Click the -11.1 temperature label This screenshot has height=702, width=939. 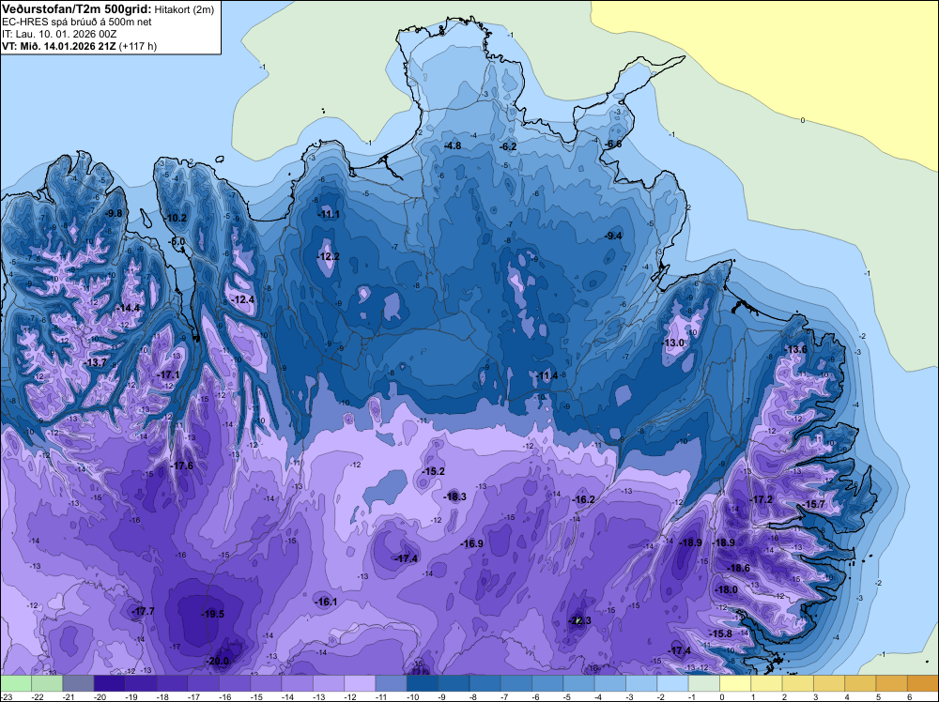click(329, 214)
